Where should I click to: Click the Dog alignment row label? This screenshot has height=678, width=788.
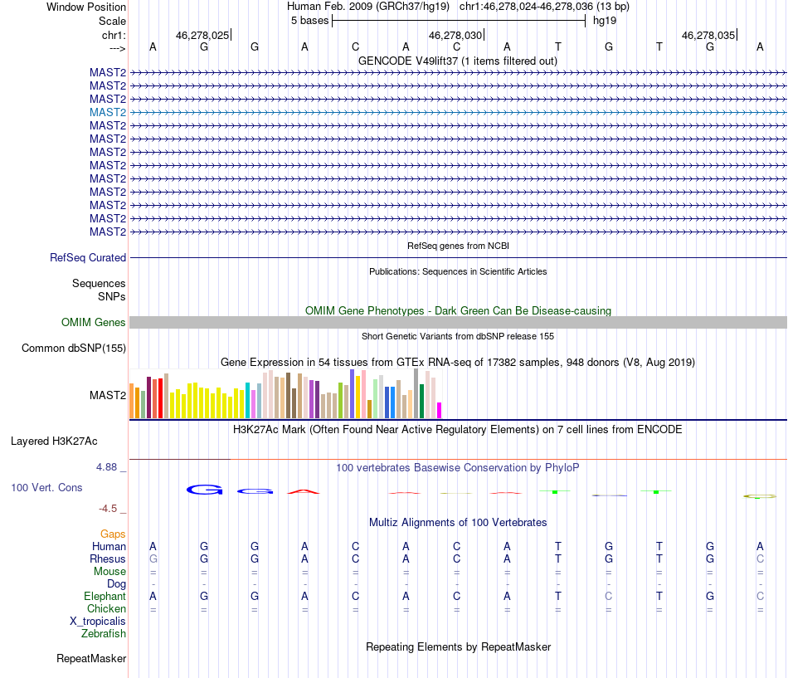coord(116,584)
